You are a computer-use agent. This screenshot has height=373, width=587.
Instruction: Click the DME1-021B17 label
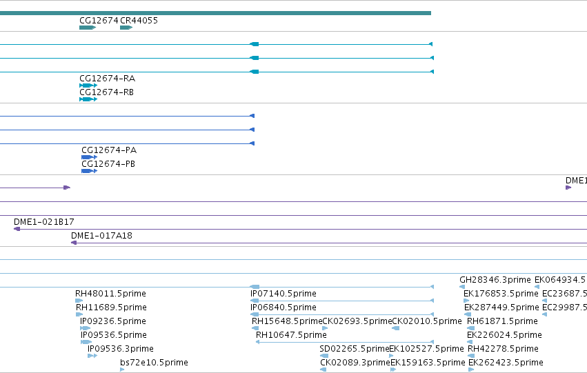click(43, 222)
